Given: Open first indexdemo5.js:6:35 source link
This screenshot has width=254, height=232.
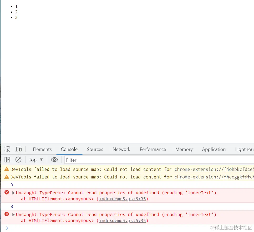Looking at the screenshot, I should point(122,199).
